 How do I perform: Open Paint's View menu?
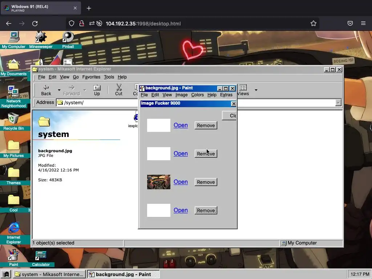167,95
